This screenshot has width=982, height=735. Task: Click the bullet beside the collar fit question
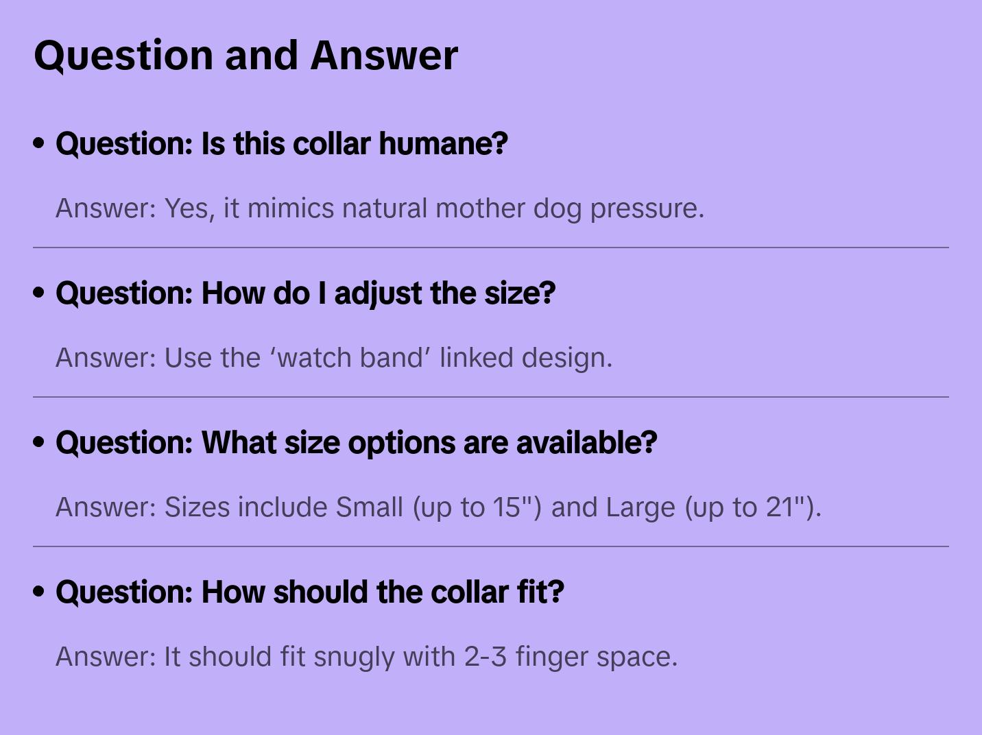point(39,592)
